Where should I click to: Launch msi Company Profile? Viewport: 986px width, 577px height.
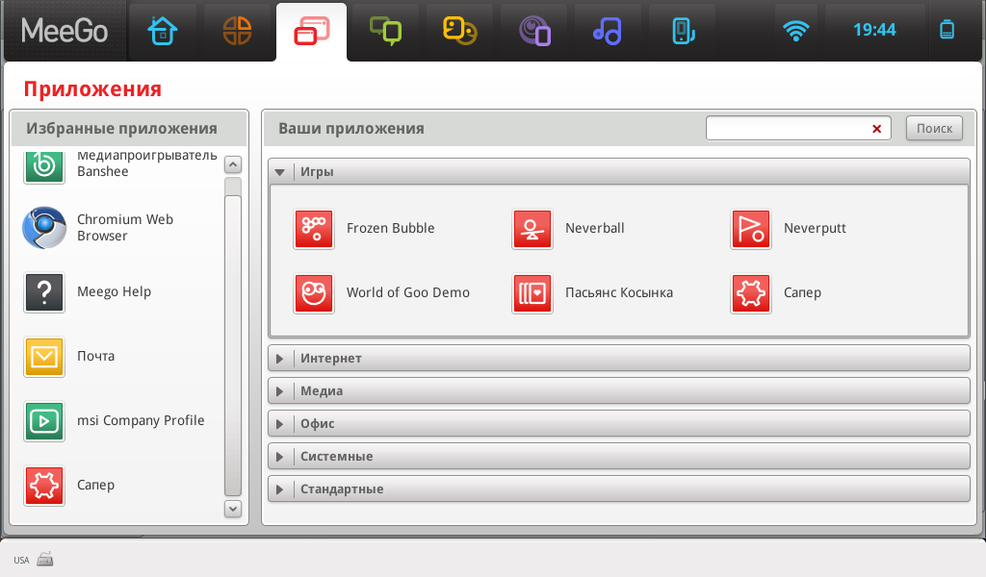pyautogui.click(x=44, y=421)
